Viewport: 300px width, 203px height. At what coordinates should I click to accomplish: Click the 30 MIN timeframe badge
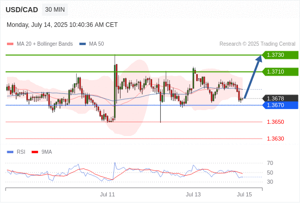[55, 10]
